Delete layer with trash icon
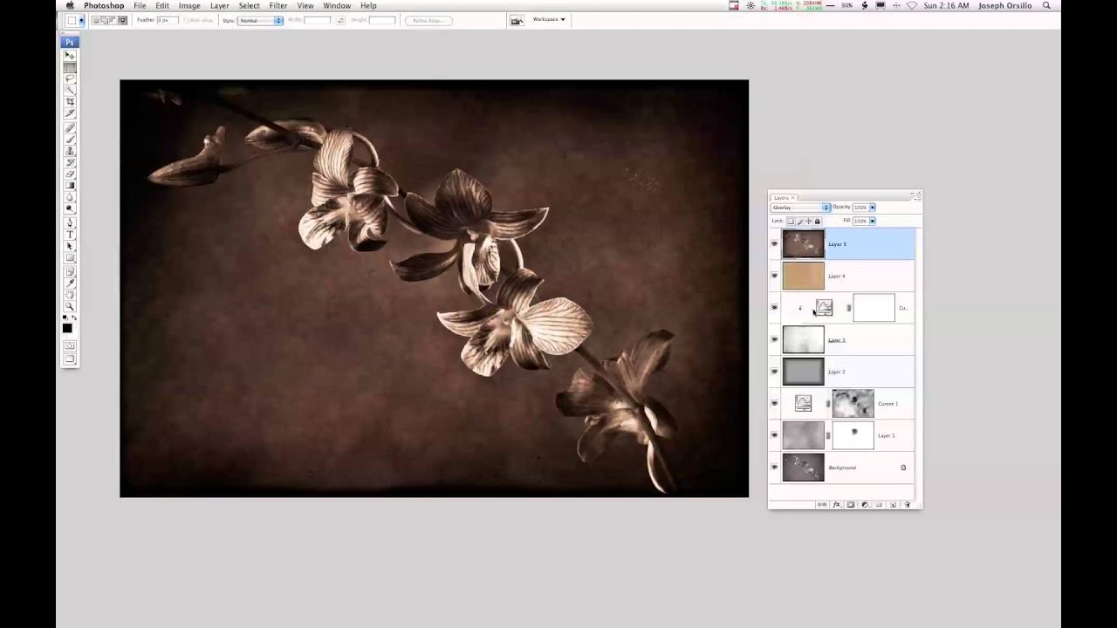This screenshot has height=628, width=1117. pyautogui.click(x=908, y=505)
